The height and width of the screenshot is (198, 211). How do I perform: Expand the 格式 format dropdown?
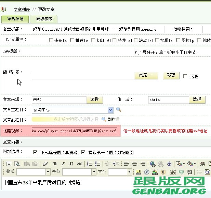[48, 172]
